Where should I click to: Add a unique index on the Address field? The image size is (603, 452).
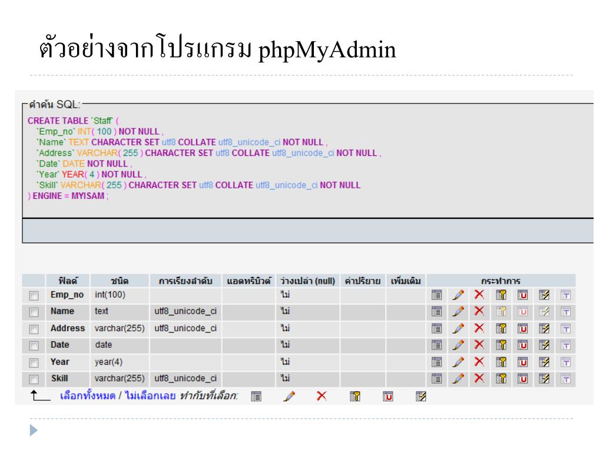click(x=523, y=328)
